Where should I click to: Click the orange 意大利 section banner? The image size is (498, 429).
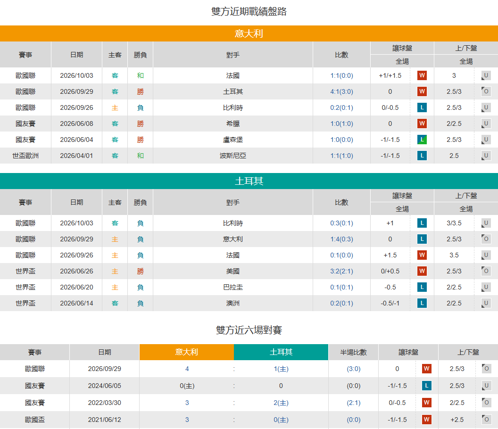click(249, 33)
